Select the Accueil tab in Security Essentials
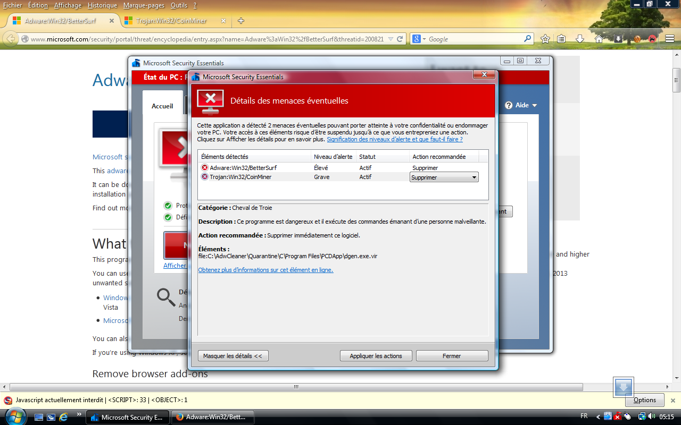681x425 pixels. 162,106
